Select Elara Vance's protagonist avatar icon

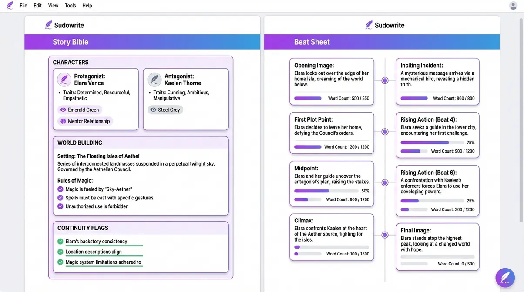tap(64, 80)
